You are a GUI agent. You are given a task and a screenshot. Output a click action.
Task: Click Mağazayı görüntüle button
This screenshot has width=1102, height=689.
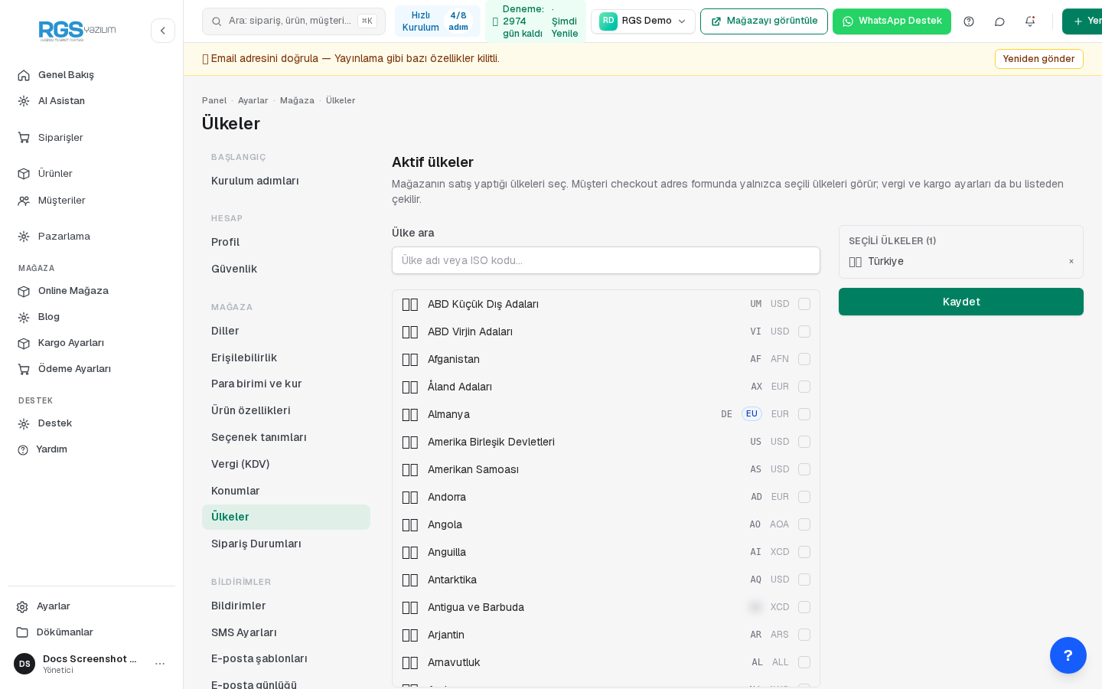coord(764,21)
